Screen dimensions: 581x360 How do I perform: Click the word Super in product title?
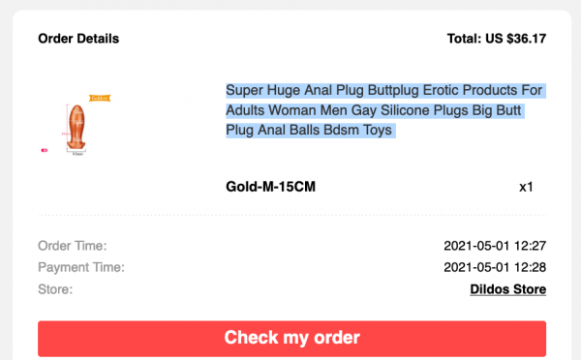click(x=244, y=90)
